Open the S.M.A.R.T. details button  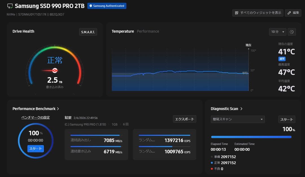tap(88, 32)
